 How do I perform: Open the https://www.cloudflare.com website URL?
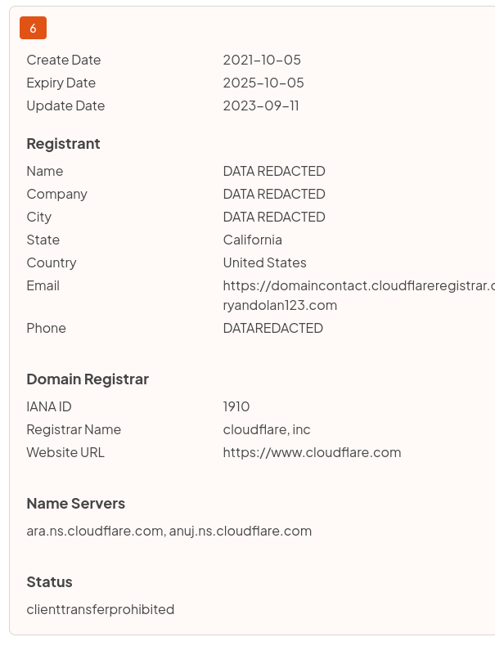tap(312, 452)
